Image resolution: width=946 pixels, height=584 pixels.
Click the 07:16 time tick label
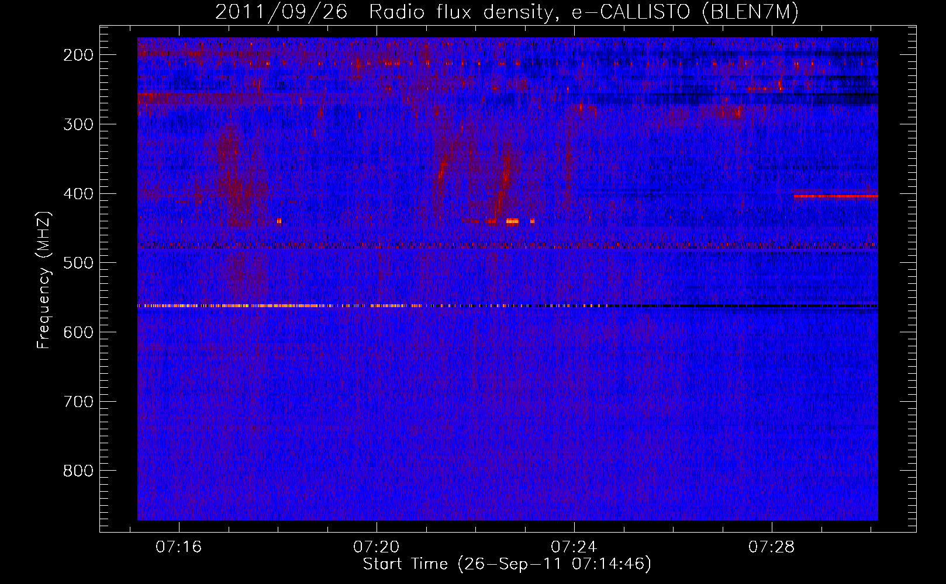tap(179, 547)
